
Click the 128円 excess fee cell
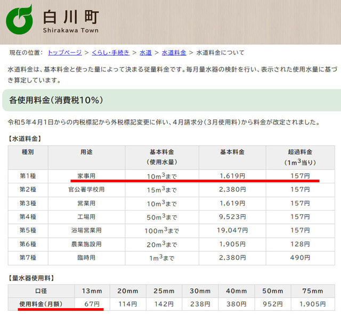(x=300, y=244)
